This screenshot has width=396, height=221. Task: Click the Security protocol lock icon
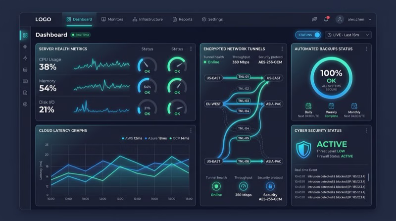coord(270,186)
